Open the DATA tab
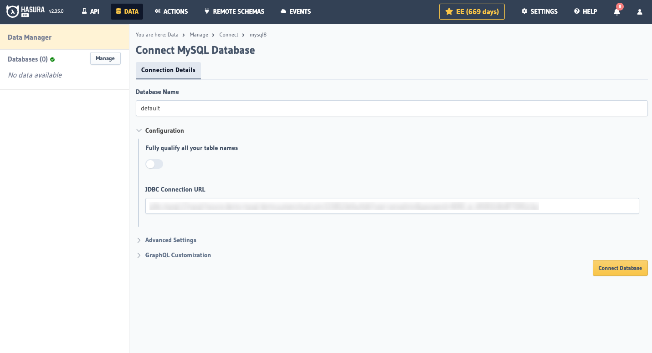Viewport: 652px width, 353px height. click(x=127, y=11)
